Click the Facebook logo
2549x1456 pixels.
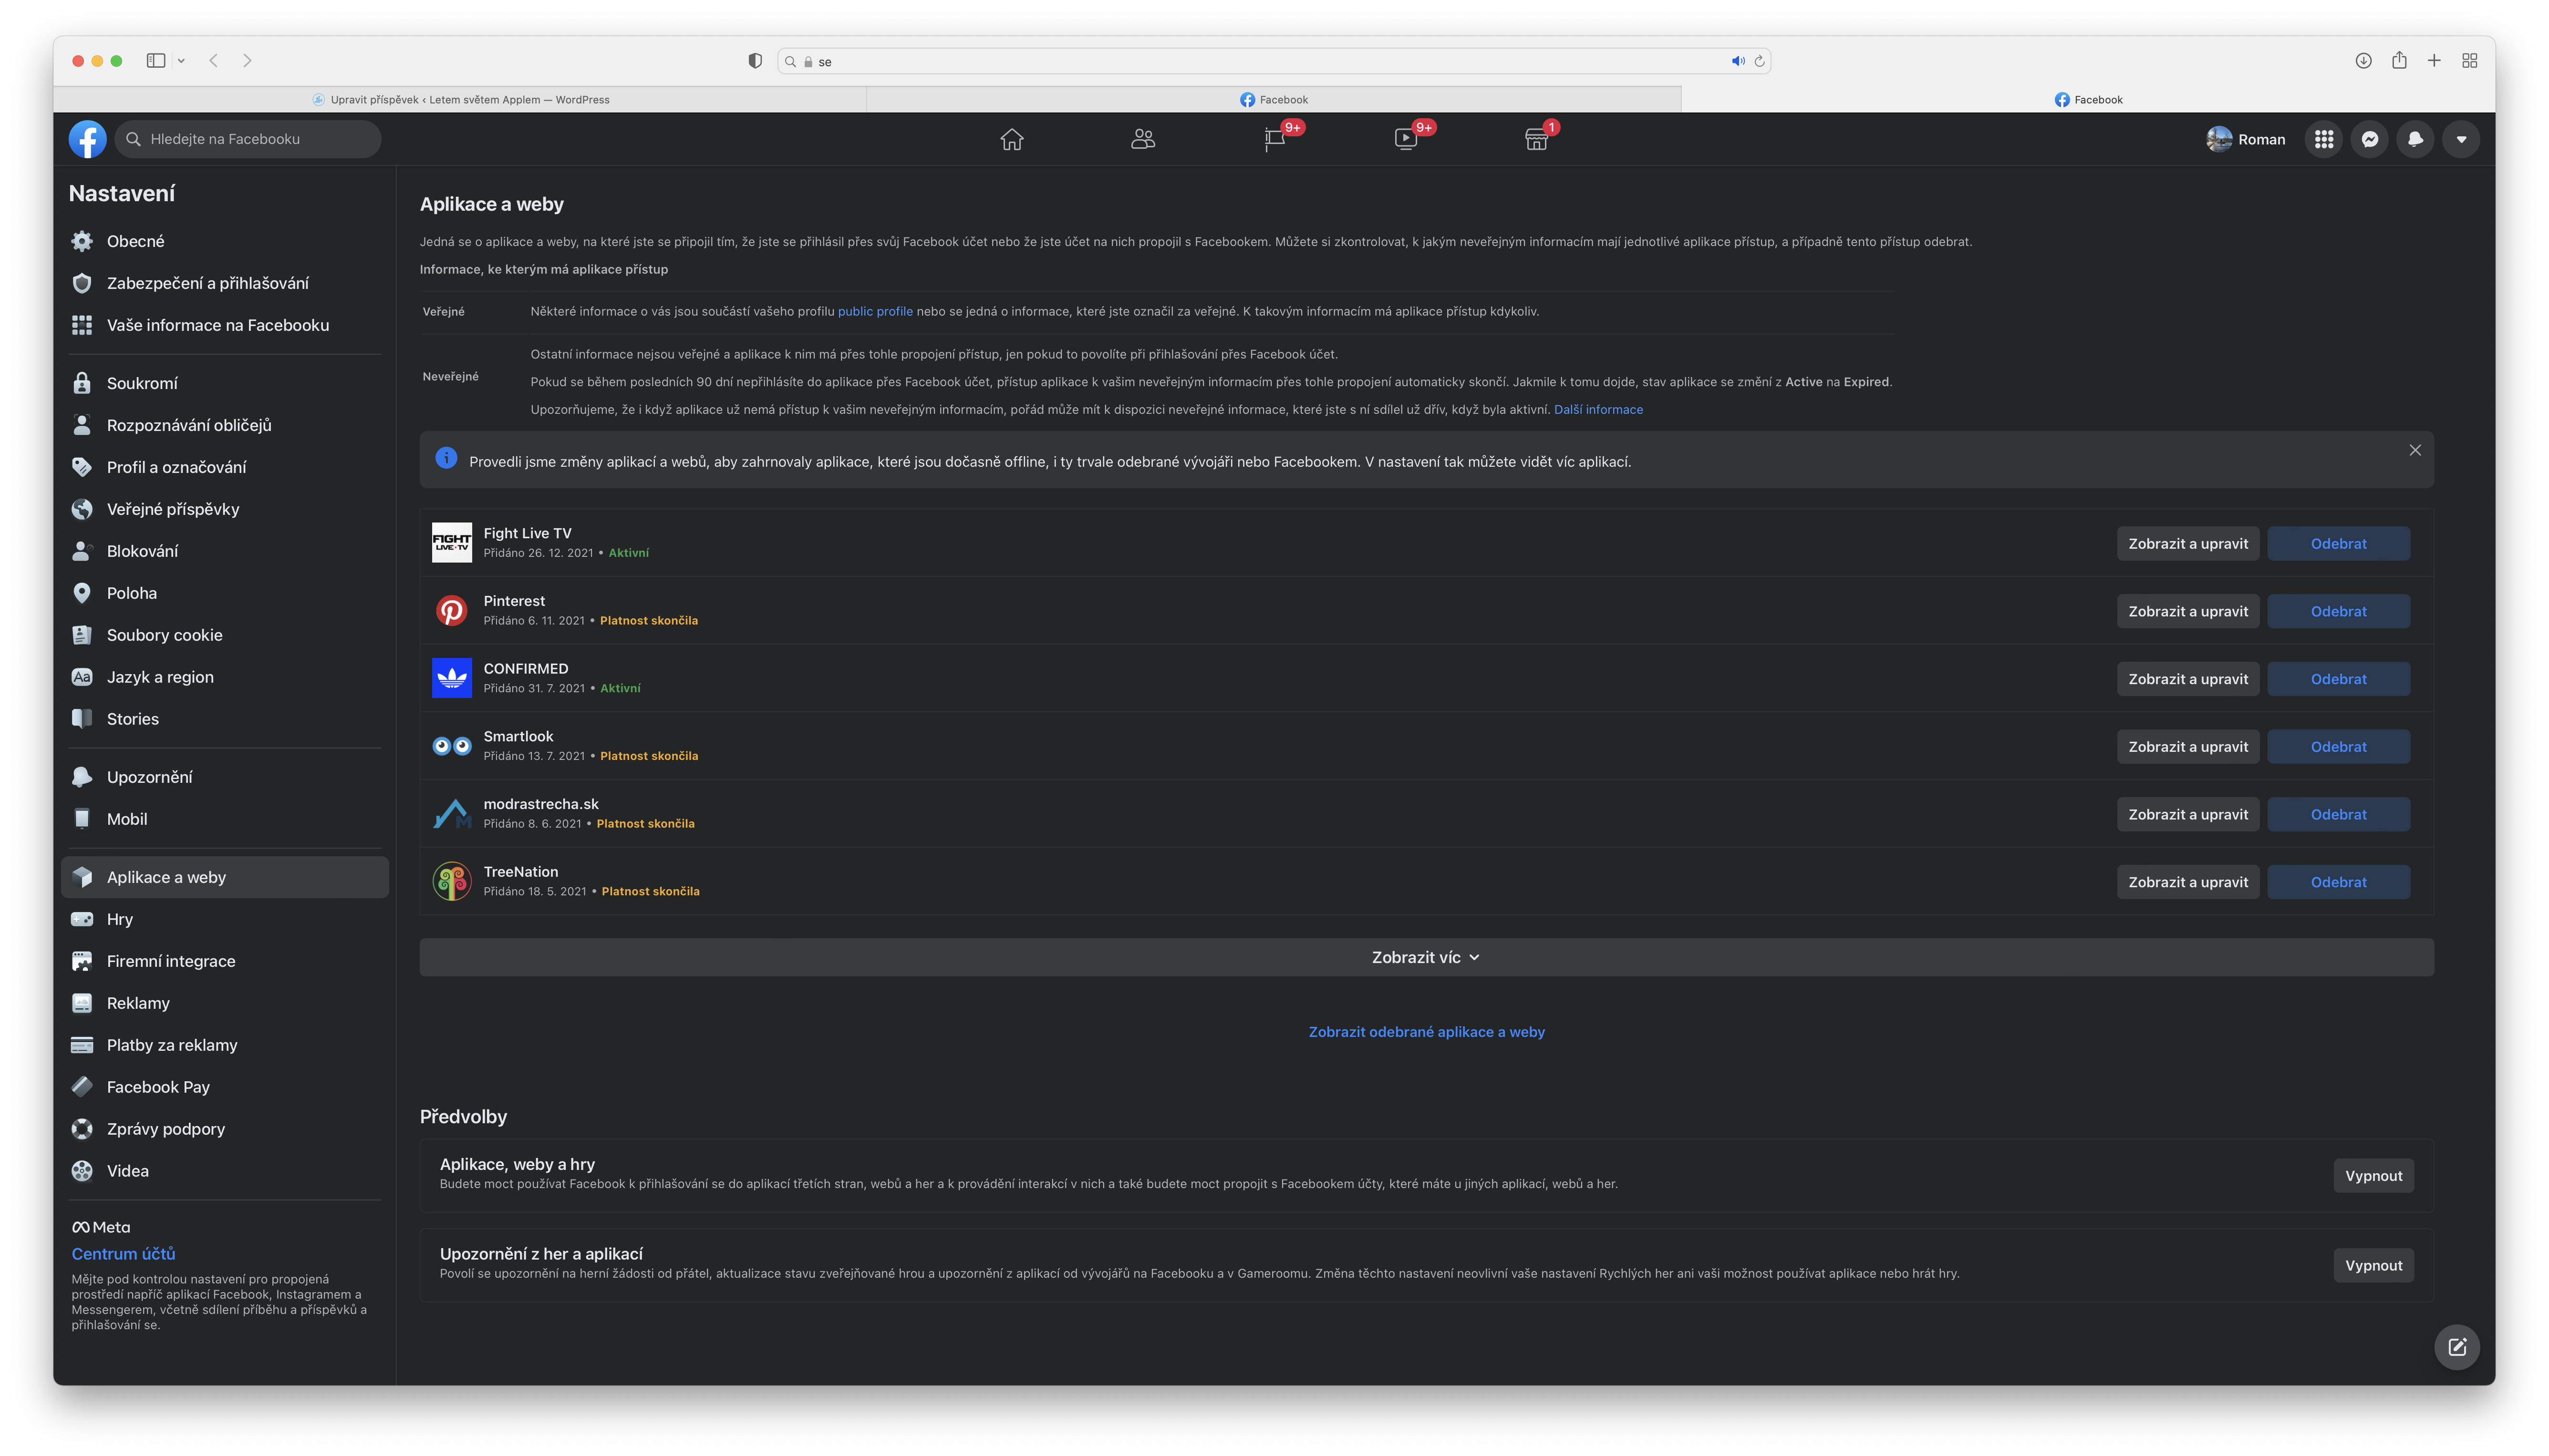pos(88,139)
